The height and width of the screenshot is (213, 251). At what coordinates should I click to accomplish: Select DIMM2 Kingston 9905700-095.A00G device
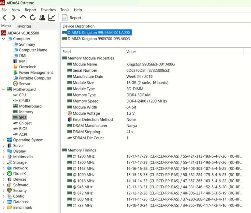[96, 39]
